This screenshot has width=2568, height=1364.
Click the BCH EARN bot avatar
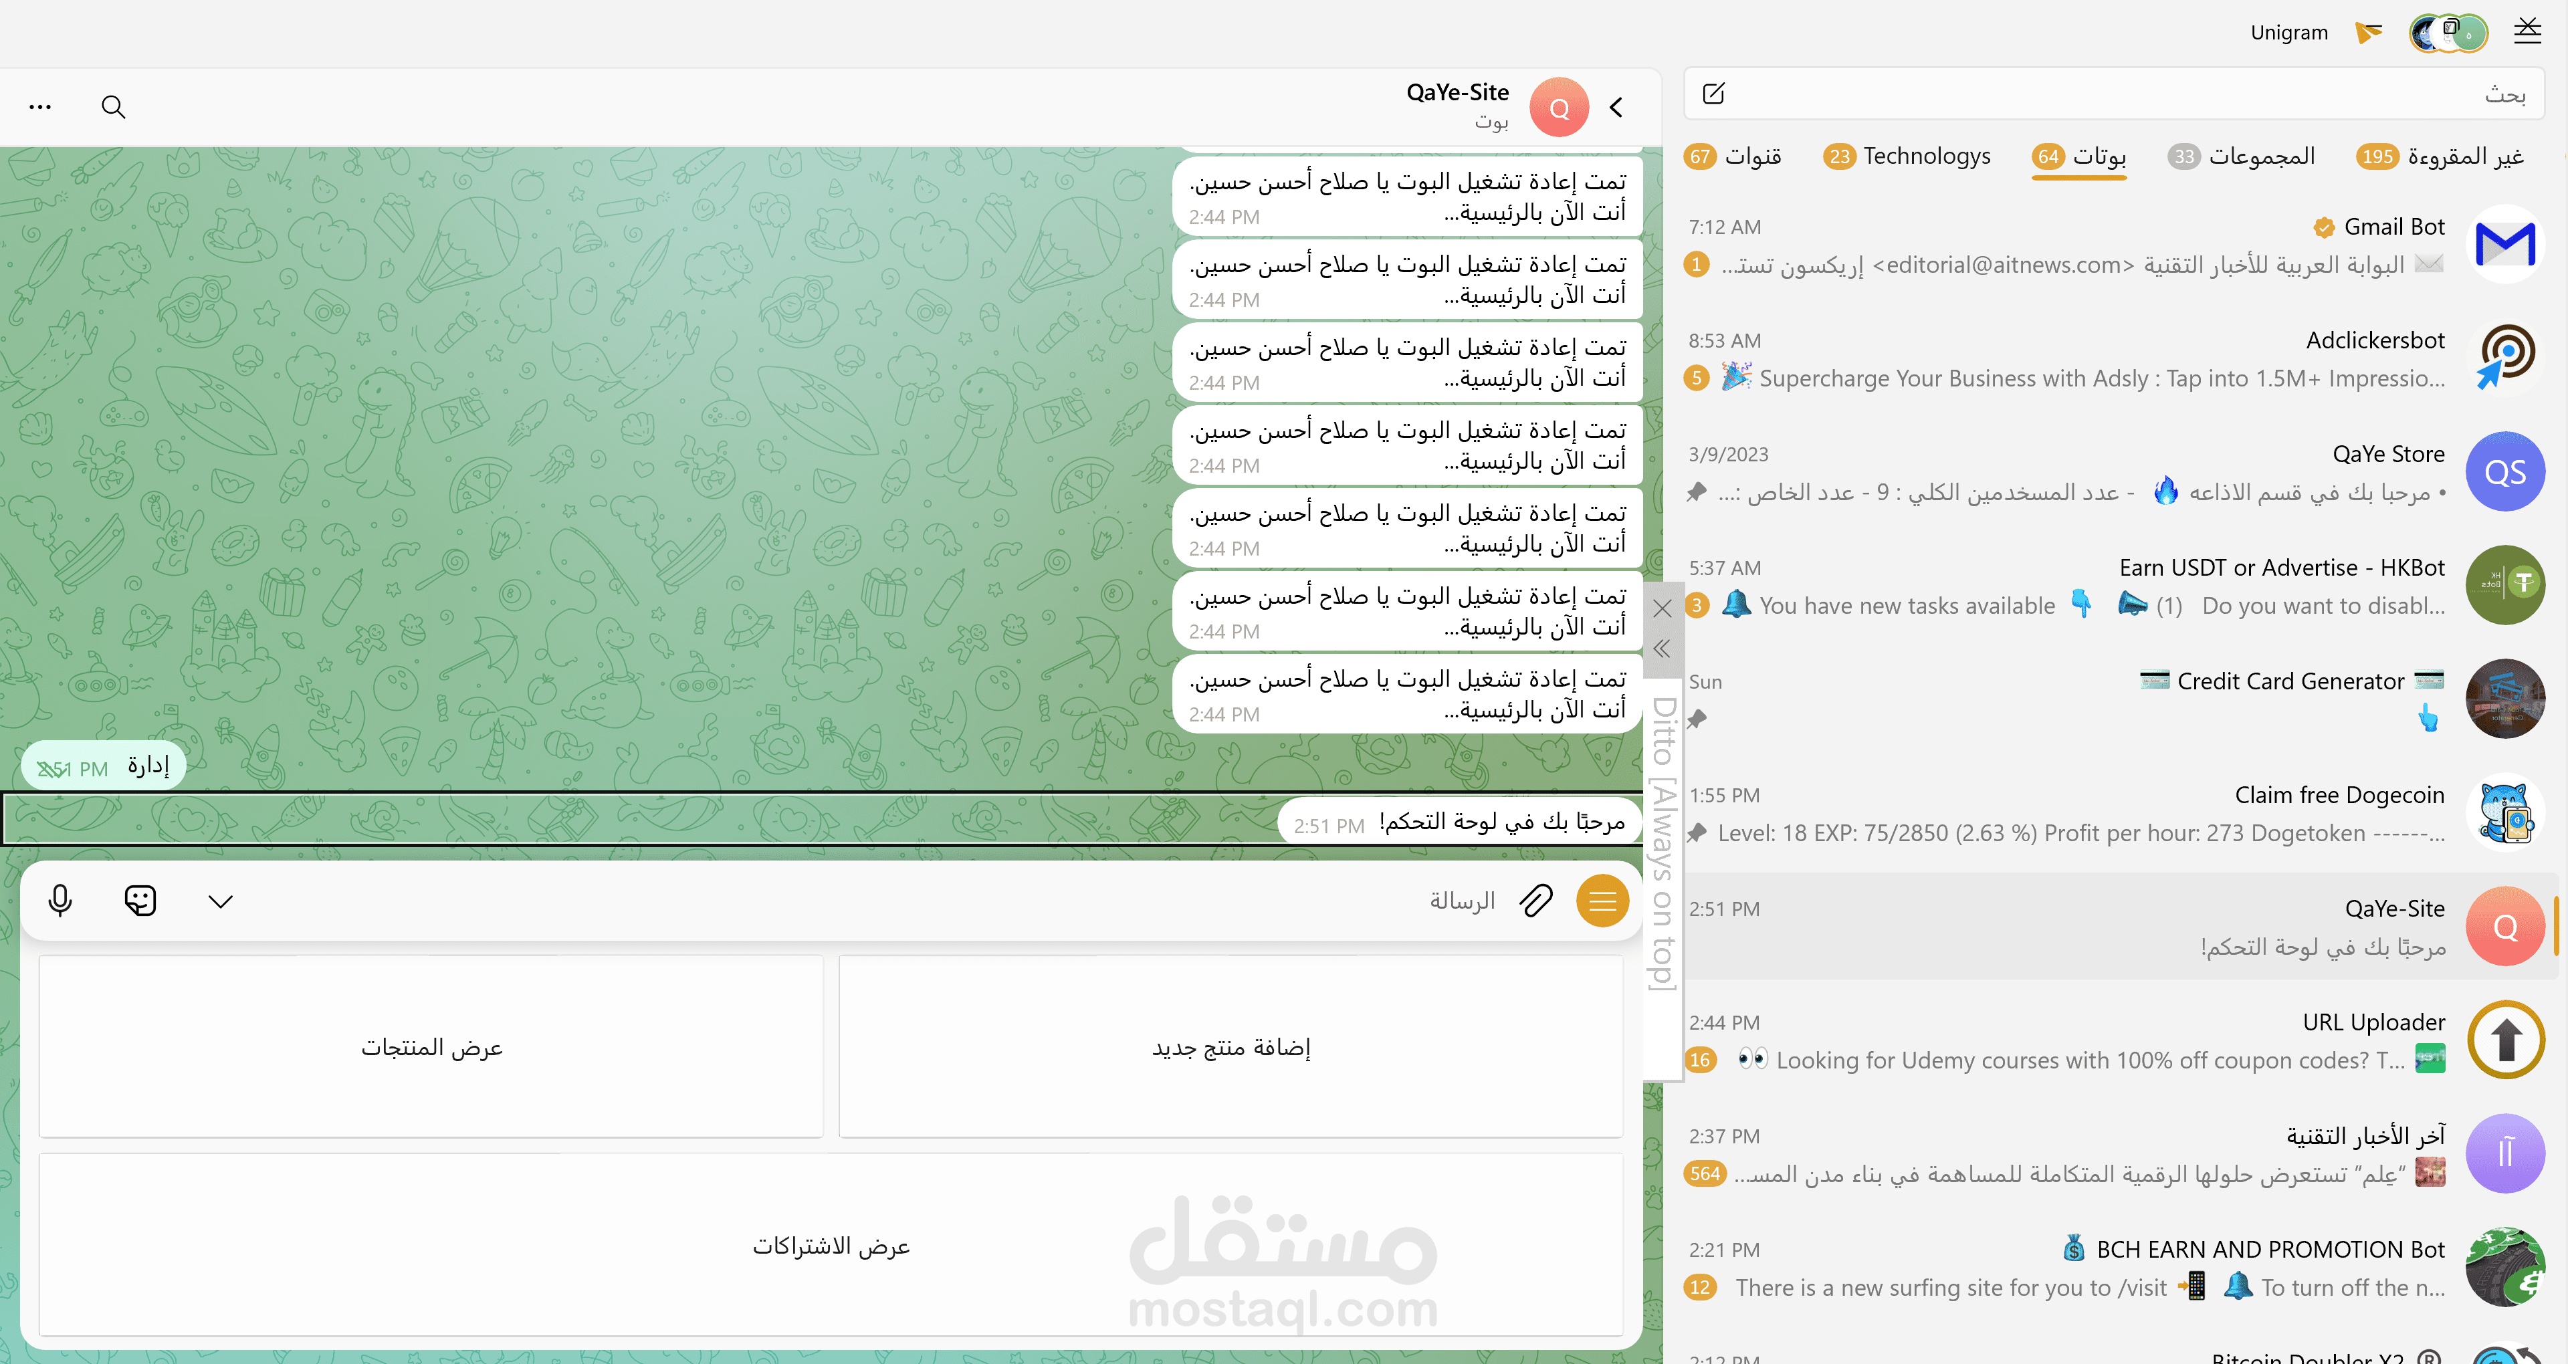pyautogui.click(x=2505, y=1267)
